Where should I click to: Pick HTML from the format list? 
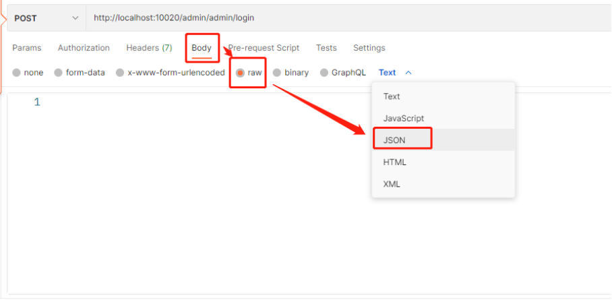coord(443,162)
